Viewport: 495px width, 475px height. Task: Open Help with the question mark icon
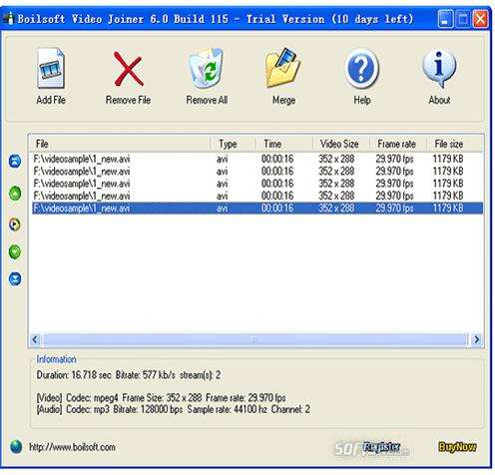click(x=361, y=69)
